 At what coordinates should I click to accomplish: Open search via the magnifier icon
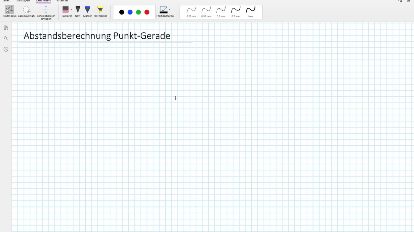pyautogui.click(x=6, y=38)
